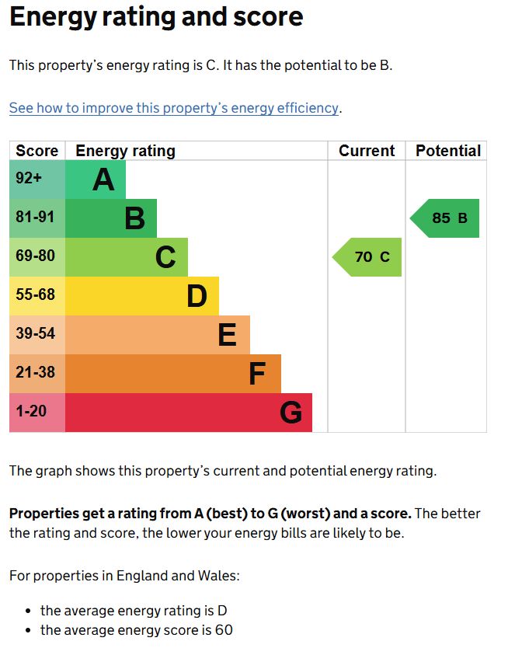Click the Energy rating and score heading

coord(156,17)
